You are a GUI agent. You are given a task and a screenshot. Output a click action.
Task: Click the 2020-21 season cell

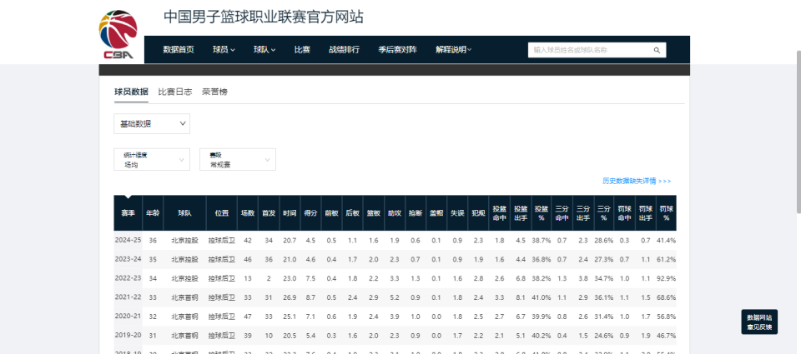click(x=128, y=317)
